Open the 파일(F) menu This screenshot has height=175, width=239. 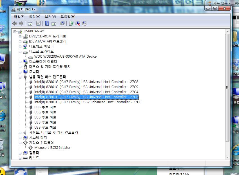pos(19,17)
